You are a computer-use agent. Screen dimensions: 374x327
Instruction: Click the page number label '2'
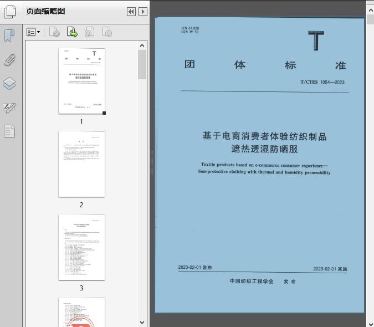81,205
